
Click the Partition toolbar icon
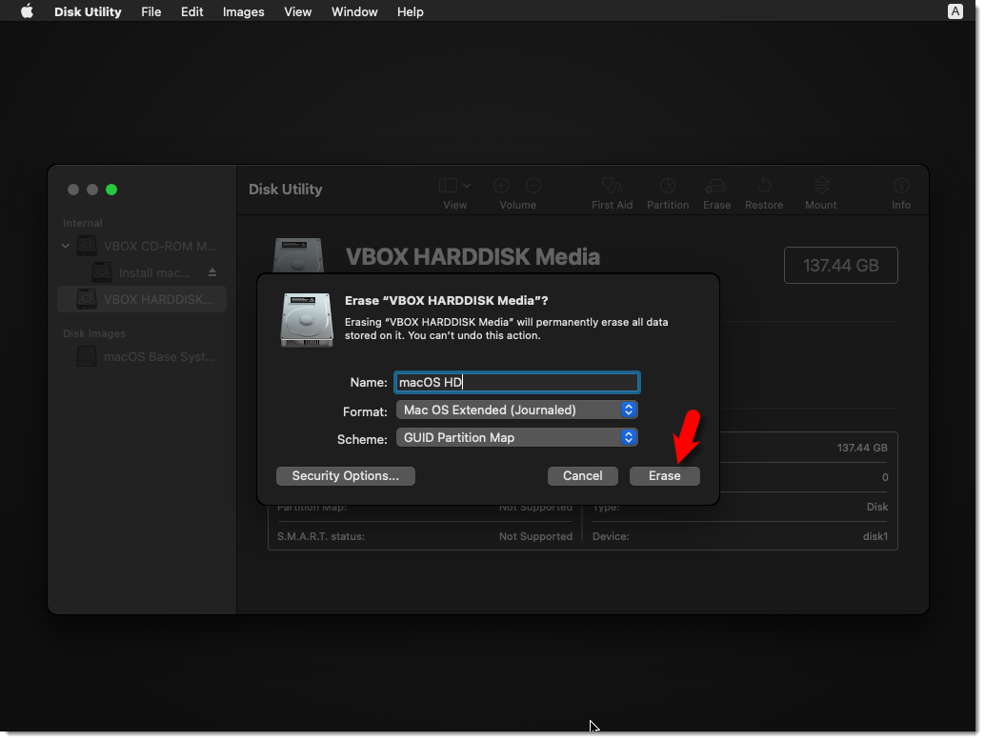(x=668, y=186)
